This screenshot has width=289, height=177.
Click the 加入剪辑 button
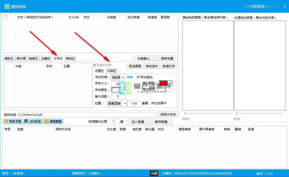(138, 122)
